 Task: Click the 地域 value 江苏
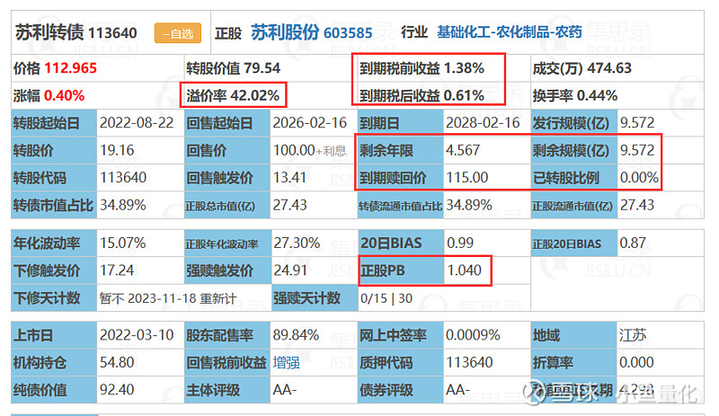pyautogui.click(x=633, y=335)
